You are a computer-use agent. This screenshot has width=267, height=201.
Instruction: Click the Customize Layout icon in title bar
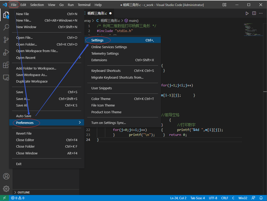click(225, 5)
